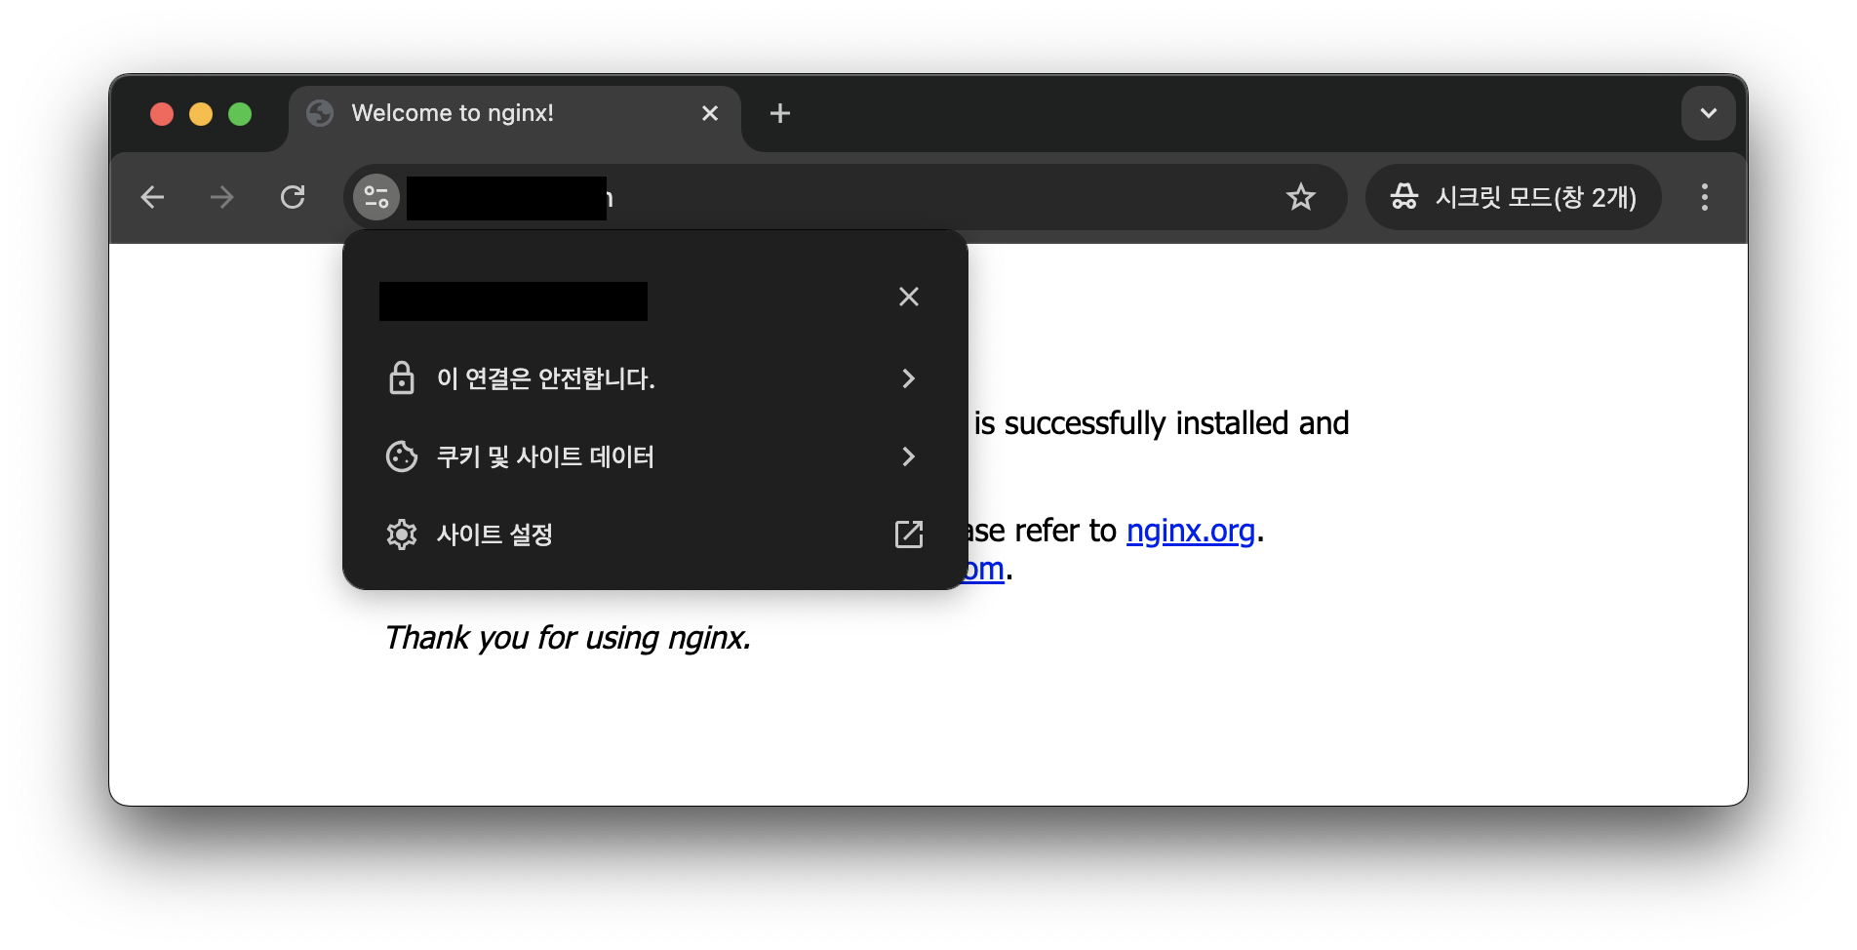Image resolution: width=1857 pixels, height=950 pixels.
Task: Open connection is secure details row
Action: [654, 378]
